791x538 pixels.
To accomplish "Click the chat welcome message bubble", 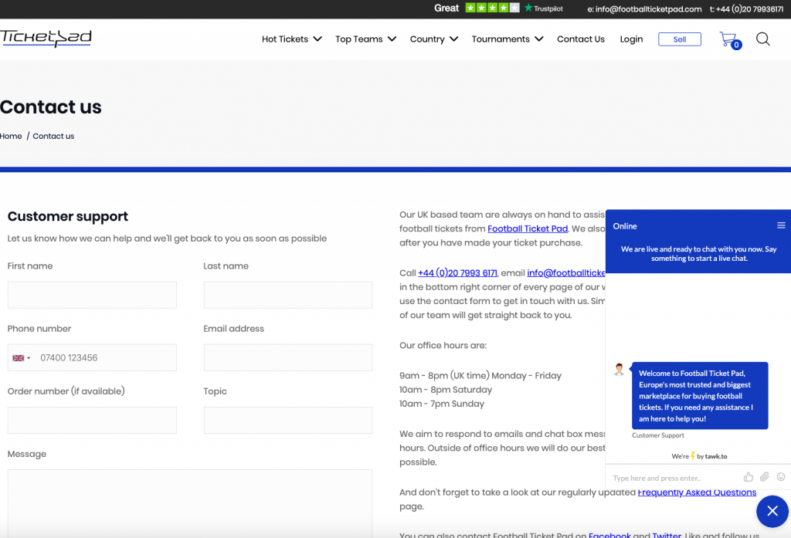I will tap(700, 396).
